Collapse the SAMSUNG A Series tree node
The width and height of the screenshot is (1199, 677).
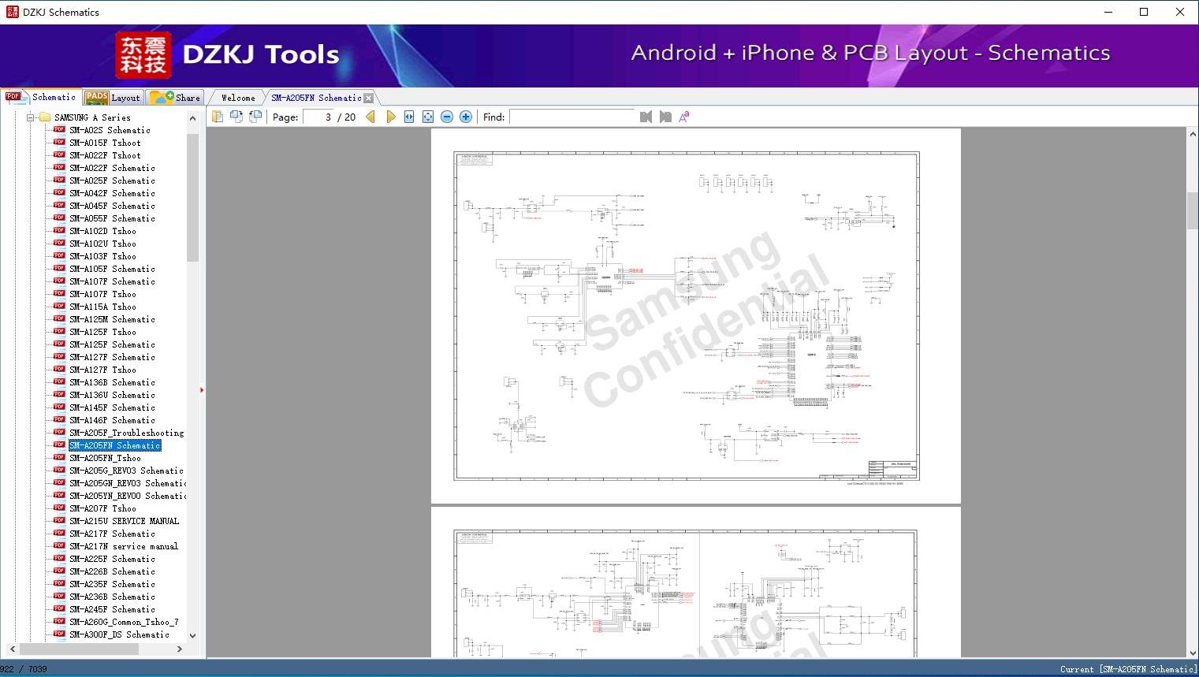tap(31, 117)
